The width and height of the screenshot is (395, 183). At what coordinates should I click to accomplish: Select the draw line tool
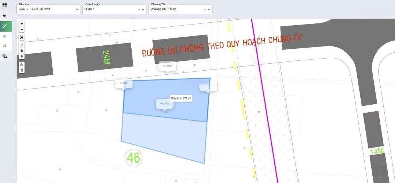22,45
